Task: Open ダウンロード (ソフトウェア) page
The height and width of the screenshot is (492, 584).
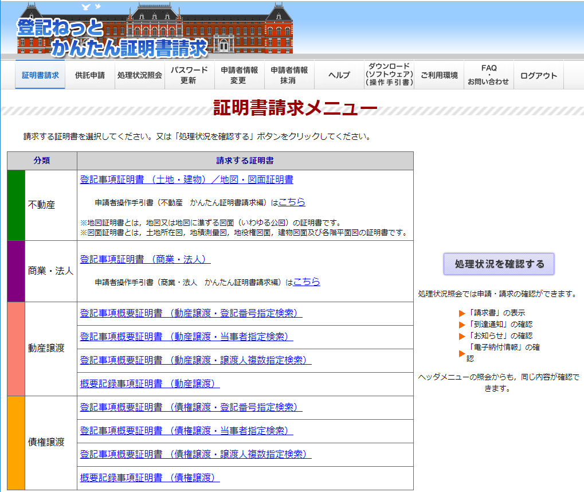Action: click(x=389, y=75)
